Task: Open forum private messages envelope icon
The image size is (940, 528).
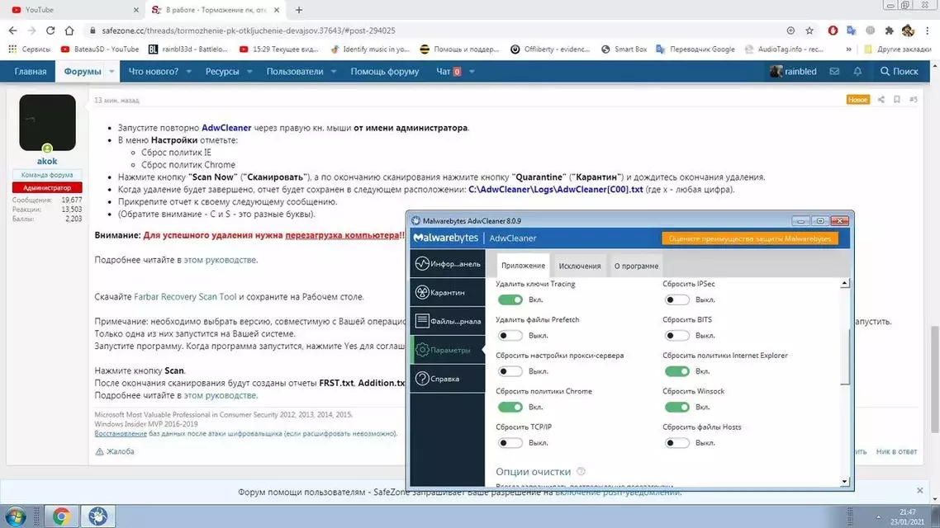Action: click(x=834, y=71)
